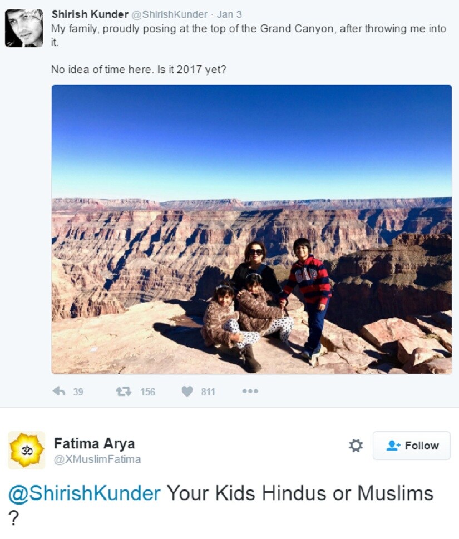The height and width of the screenshot is (539, 459).
Task: Click Shirish Kunder's profile picture
Action: click(24, 28)
